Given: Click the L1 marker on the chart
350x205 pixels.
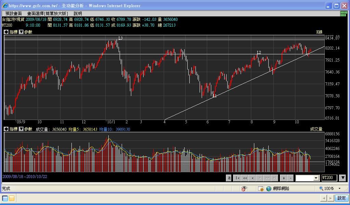Looking at the screenshot, I should [215, 96].
